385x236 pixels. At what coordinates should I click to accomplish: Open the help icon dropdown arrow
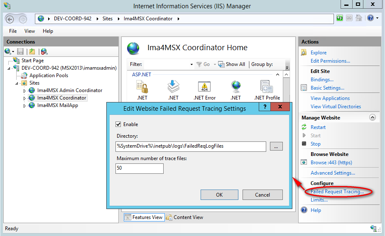pyautogui.click(x=377, y=18)
